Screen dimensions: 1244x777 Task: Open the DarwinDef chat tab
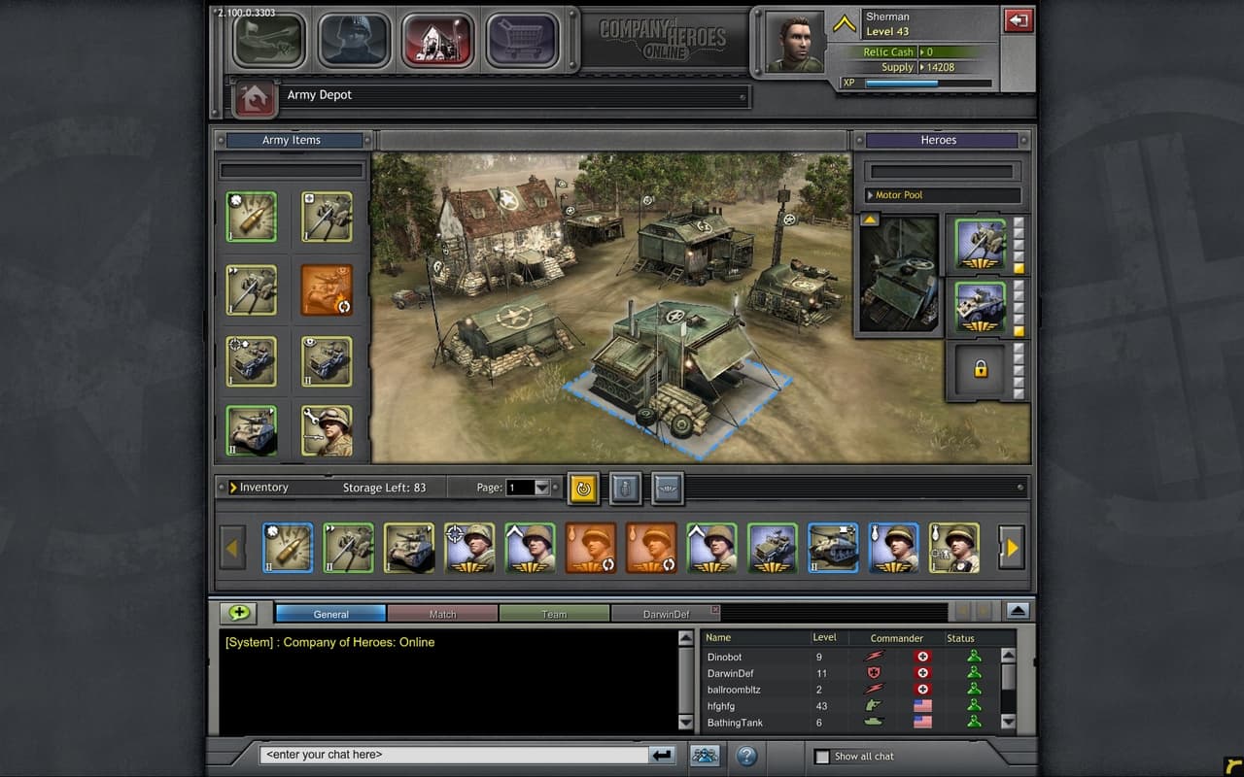667,613
